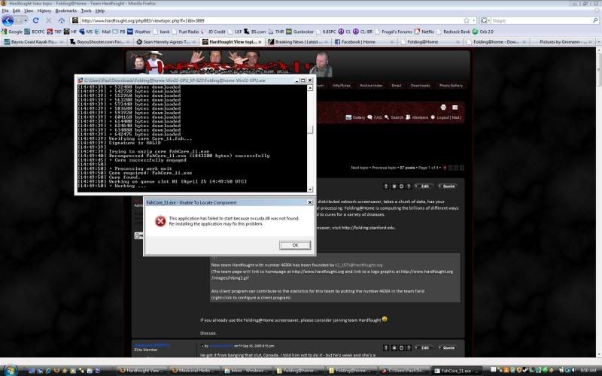
Task: Click the forum email topic icon
Action: (455, 107)
